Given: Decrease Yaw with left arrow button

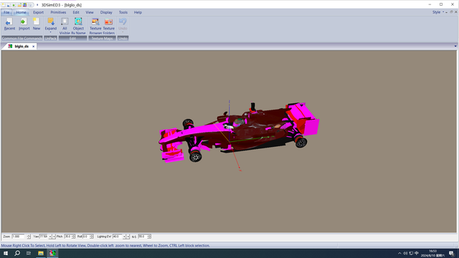Looking at the screenshot, I should 50,236.
